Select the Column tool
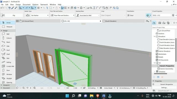 [8, 38]
